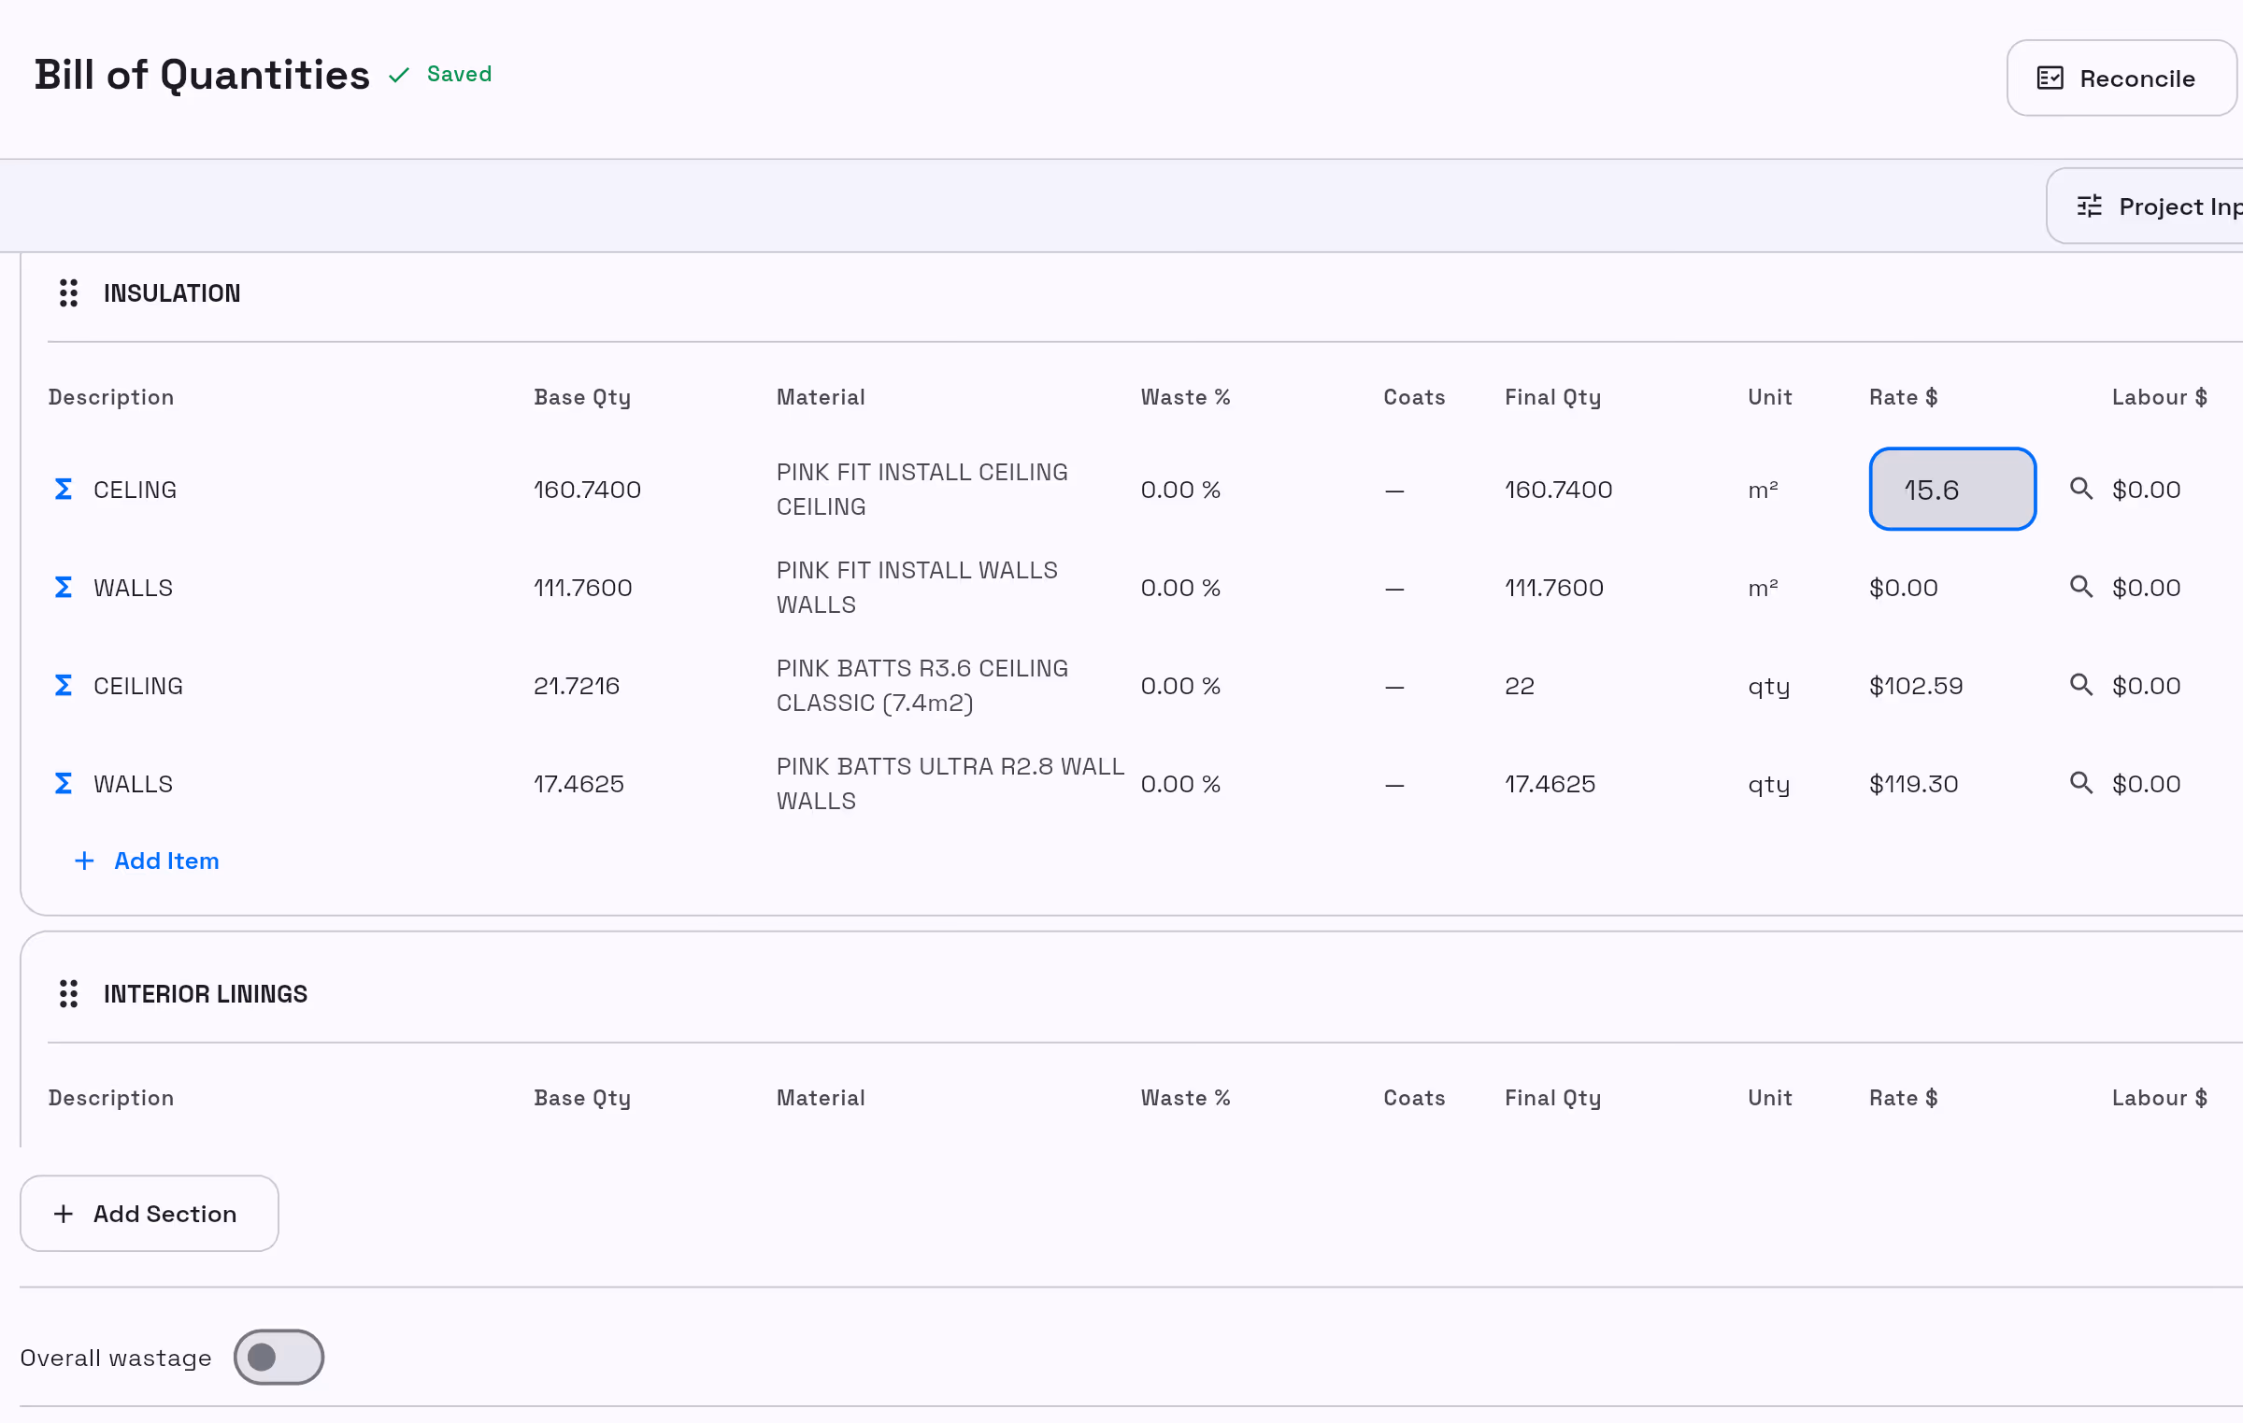The width and height of the screenshot is (2243, 1423).
Task: Click the CEILING description for R3.6 batts
Action: coord(138,686)
